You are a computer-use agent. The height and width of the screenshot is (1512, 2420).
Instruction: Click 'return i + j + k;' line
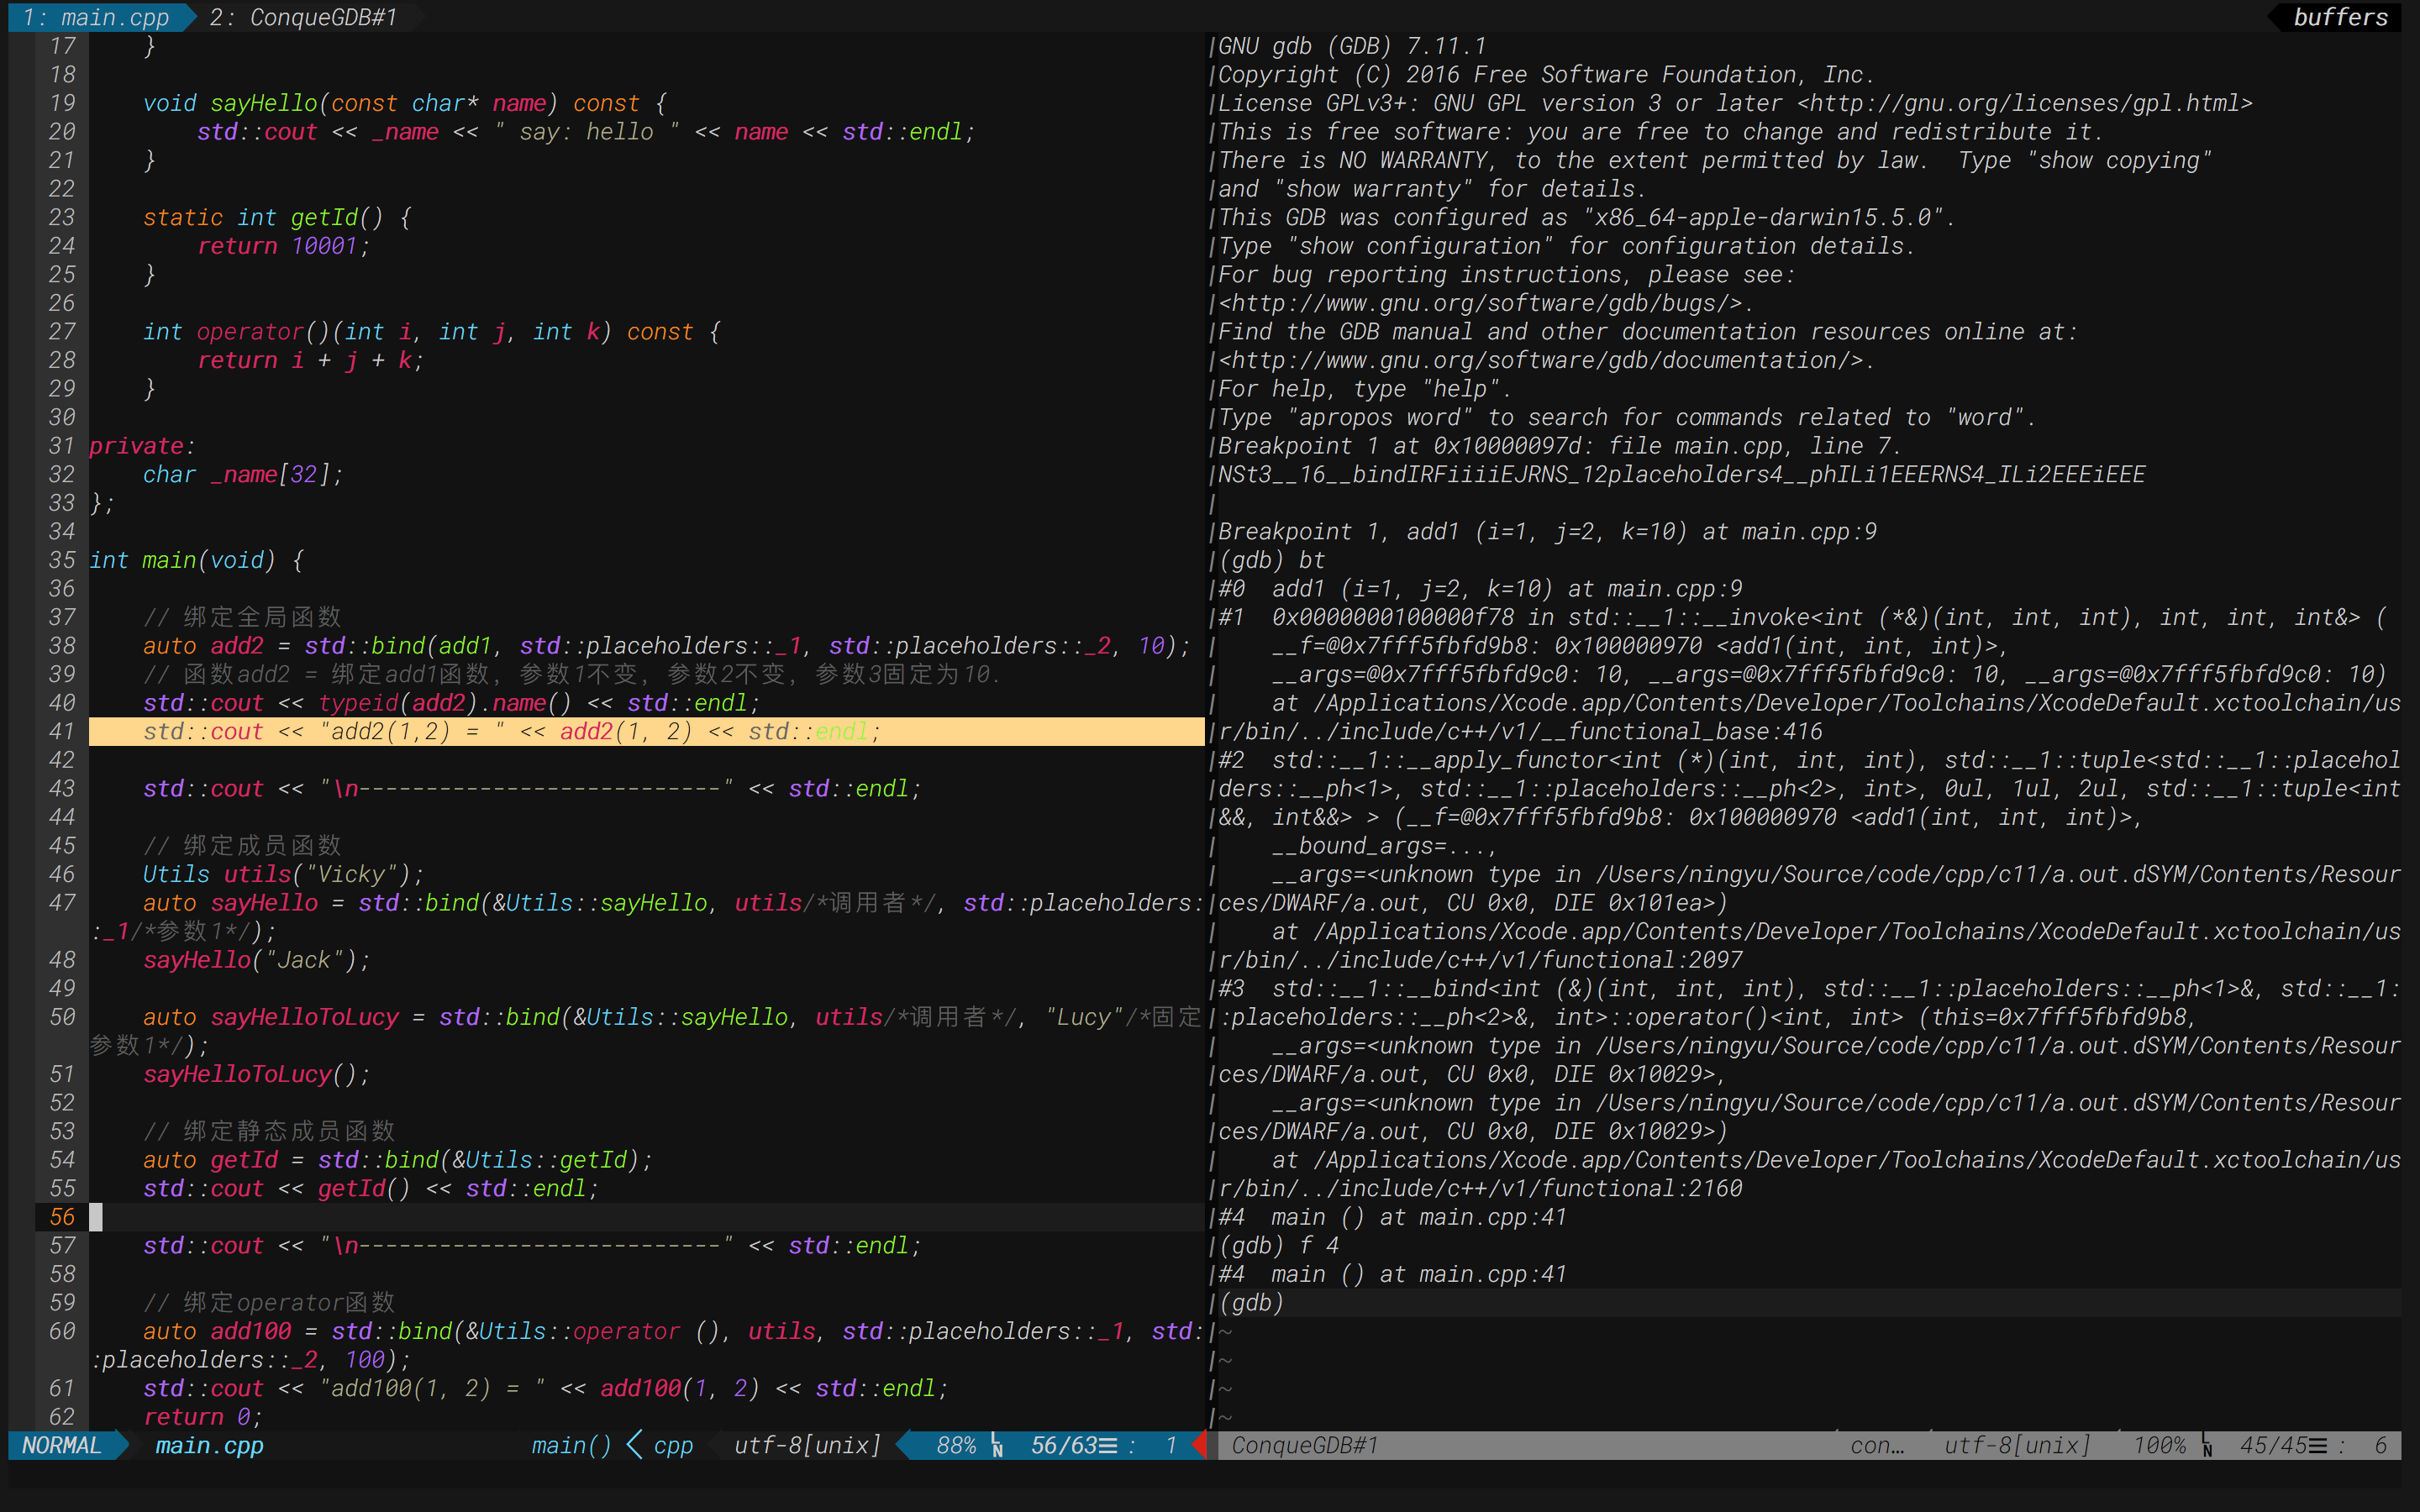tap(310, 360)
